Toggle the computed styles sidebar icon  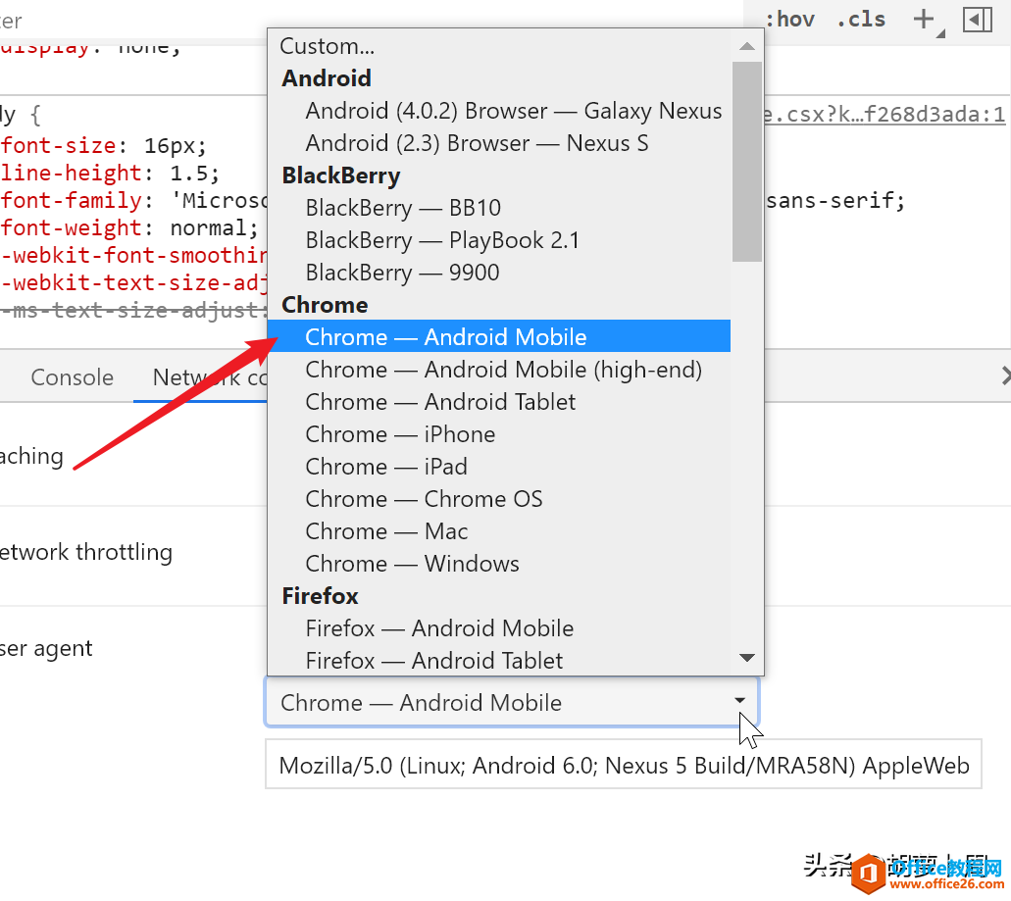pyautogui.click(x=977, y=20)
